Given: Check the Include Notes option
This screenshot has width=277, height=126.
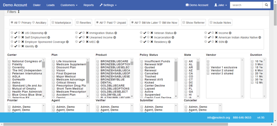Looking at the screenshot, I should coord(211,22).
